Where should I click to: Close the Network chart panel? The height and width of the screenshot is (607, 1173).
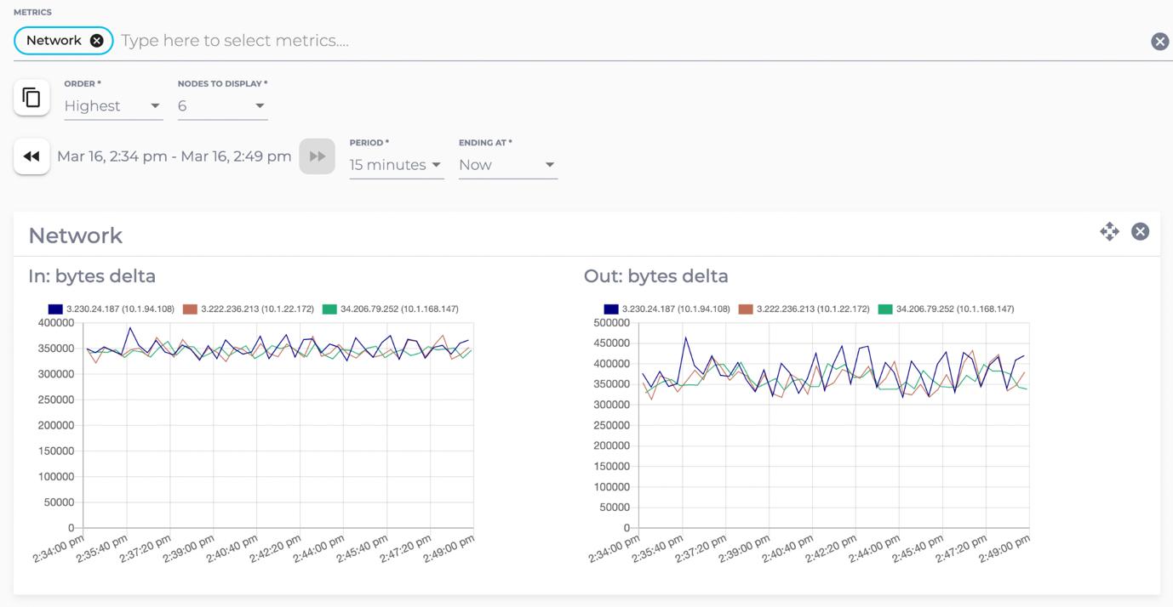(x=1140, y=231)
